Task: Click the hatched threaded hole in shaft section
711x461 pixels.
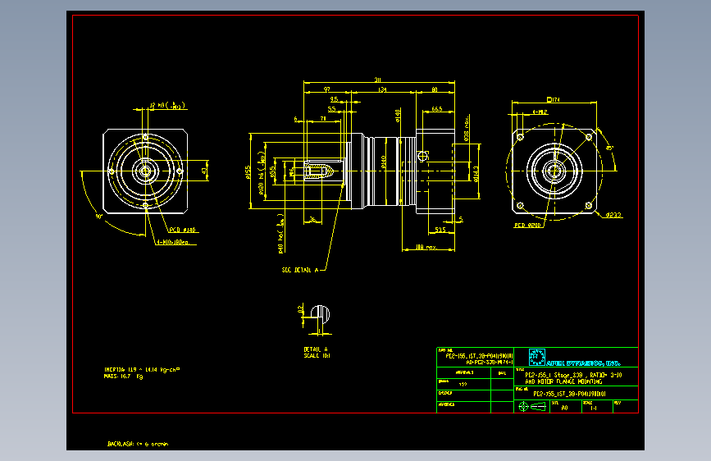Action: click(x=318, y=171)
